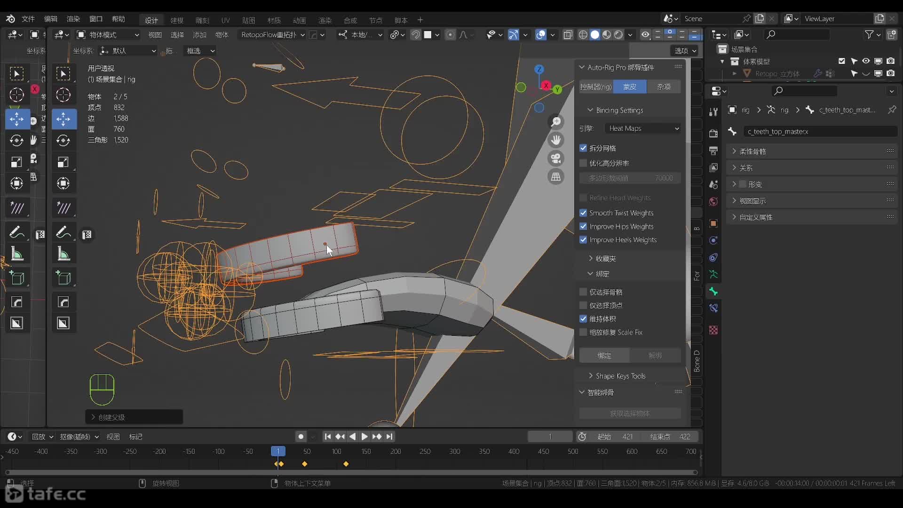Enable the 优化高分辨率 checkbox
Viewport: 903px width, 508px height.
pyautogui.click(x=583, y=163)
